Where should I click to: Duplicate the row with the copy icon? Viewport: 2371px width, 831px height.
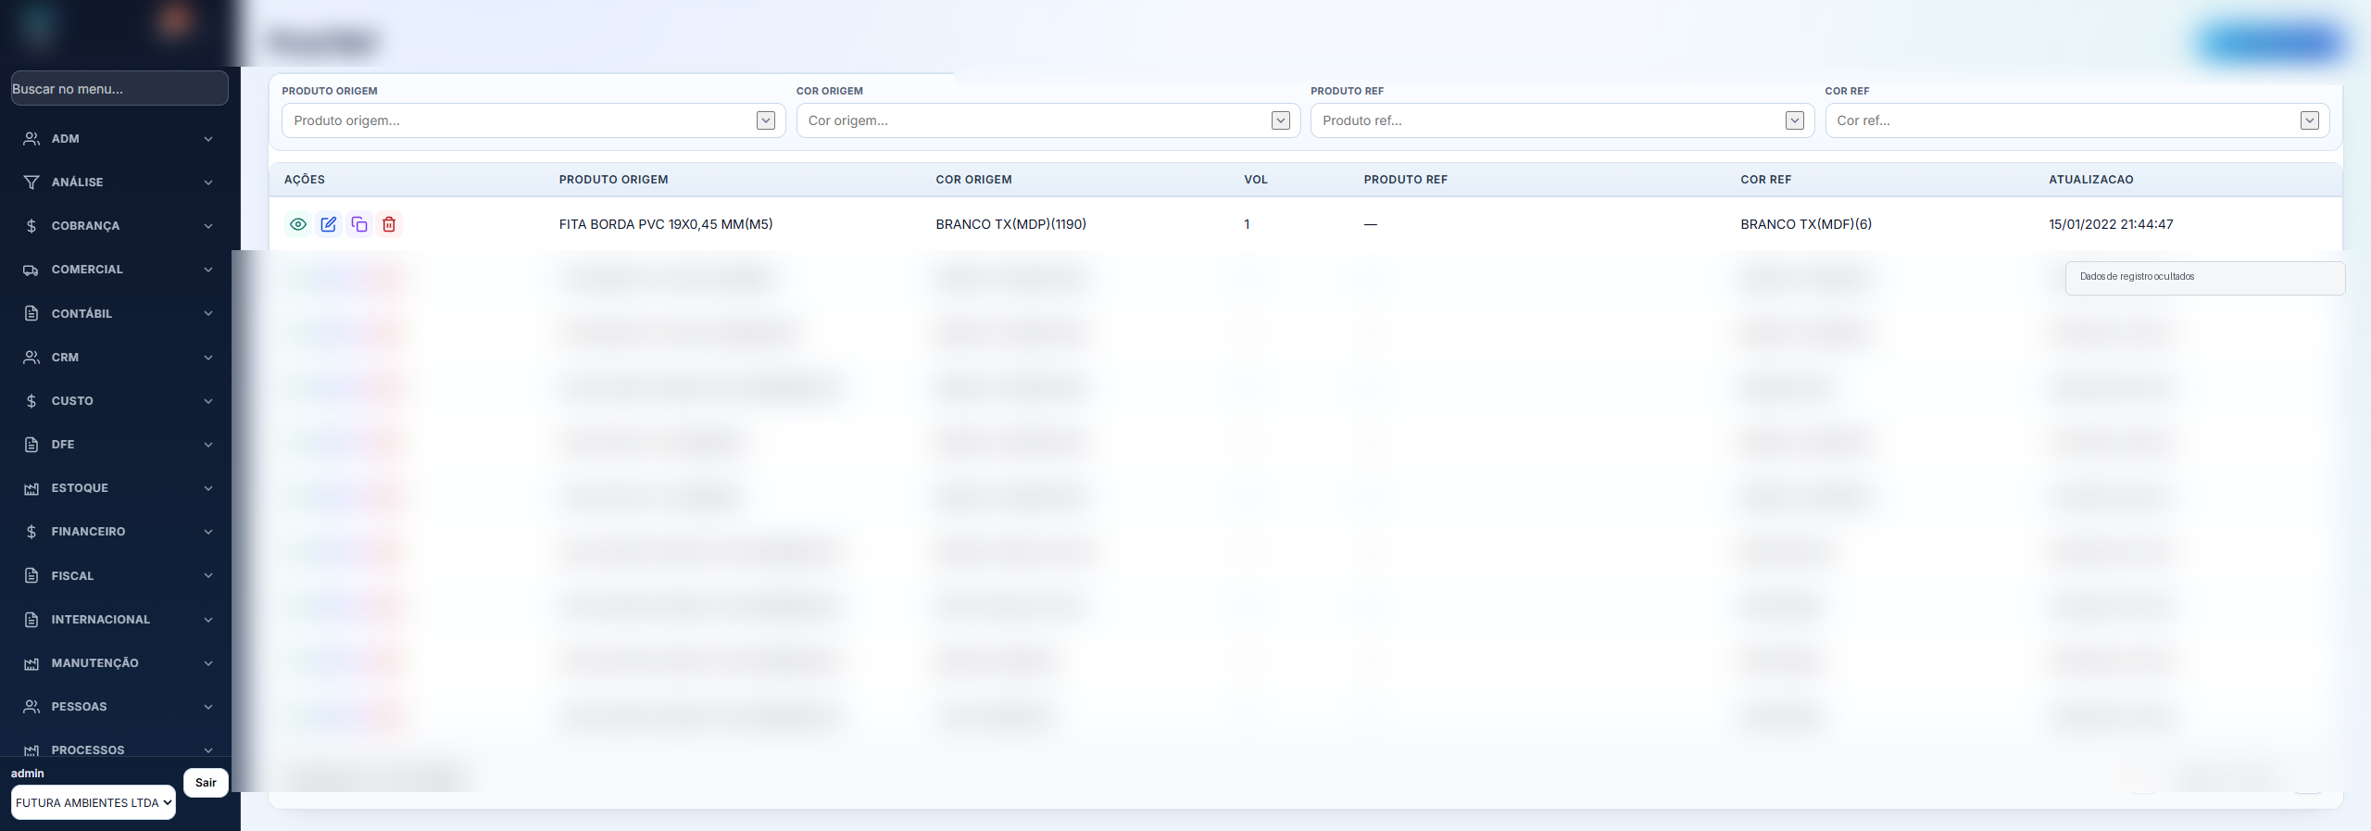click(x=359, y=224)
